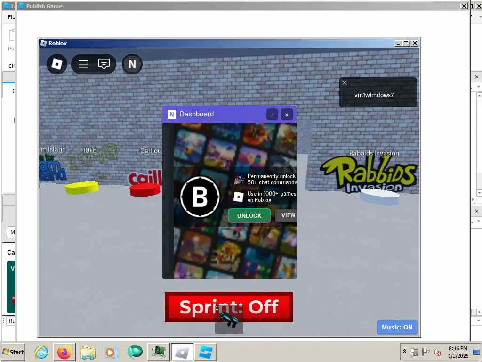482x362 pixels.
Task: Click the Dashboard title text
Action: point(197,114)
